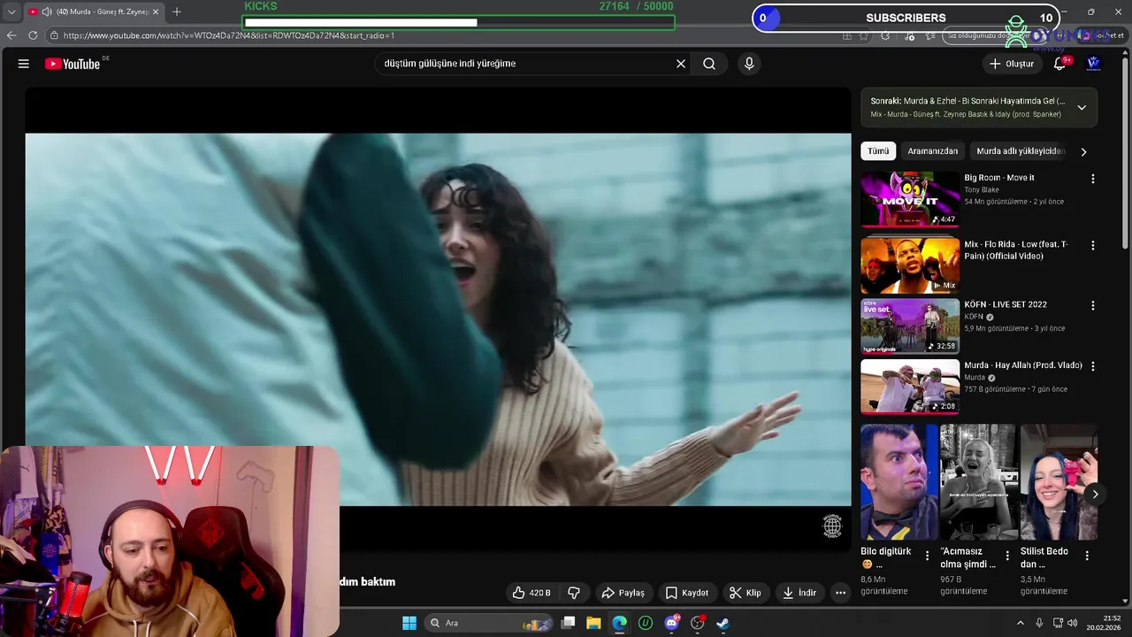Open the Windows Start menu
1132x637 pixels.
pyautogui.click(x=409, y=623)
